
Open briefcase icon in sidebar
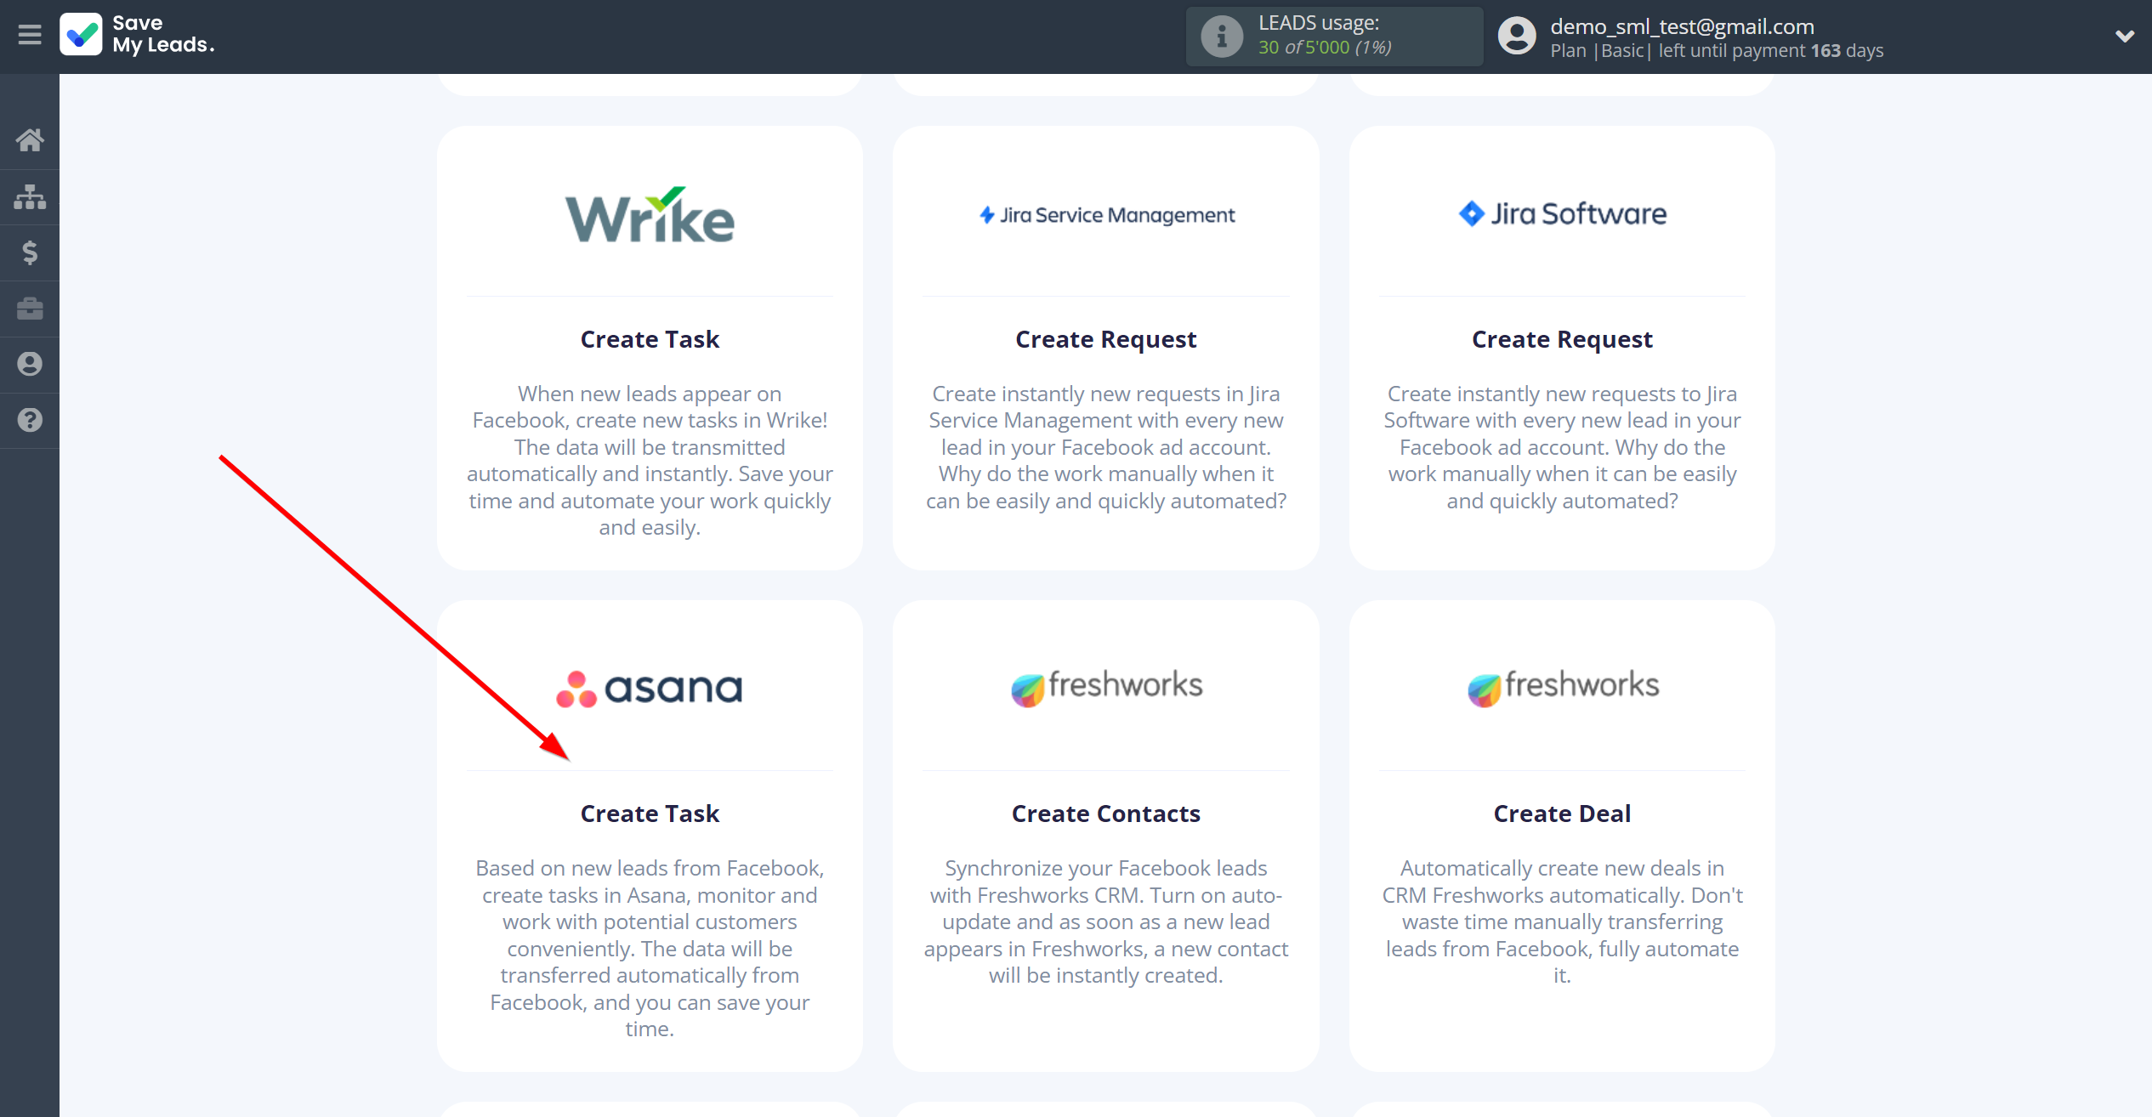(30, 309)
